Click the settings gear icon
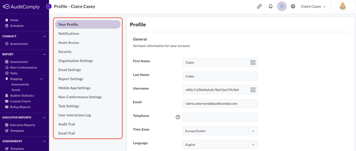356x151 pixels. coord(282,7)
